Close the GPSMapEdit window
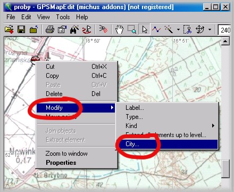 tap(225, 7)
